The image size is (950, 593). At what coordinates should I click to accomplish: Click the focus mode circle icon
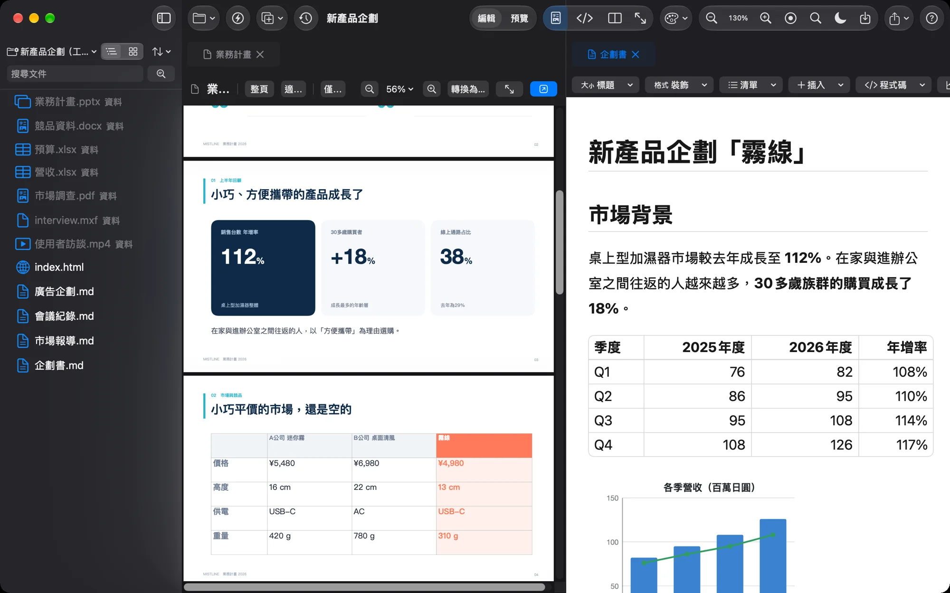tap(791, 18)
